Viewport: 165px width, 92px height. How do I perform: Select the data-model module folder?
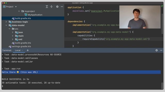tap(18, 25)
